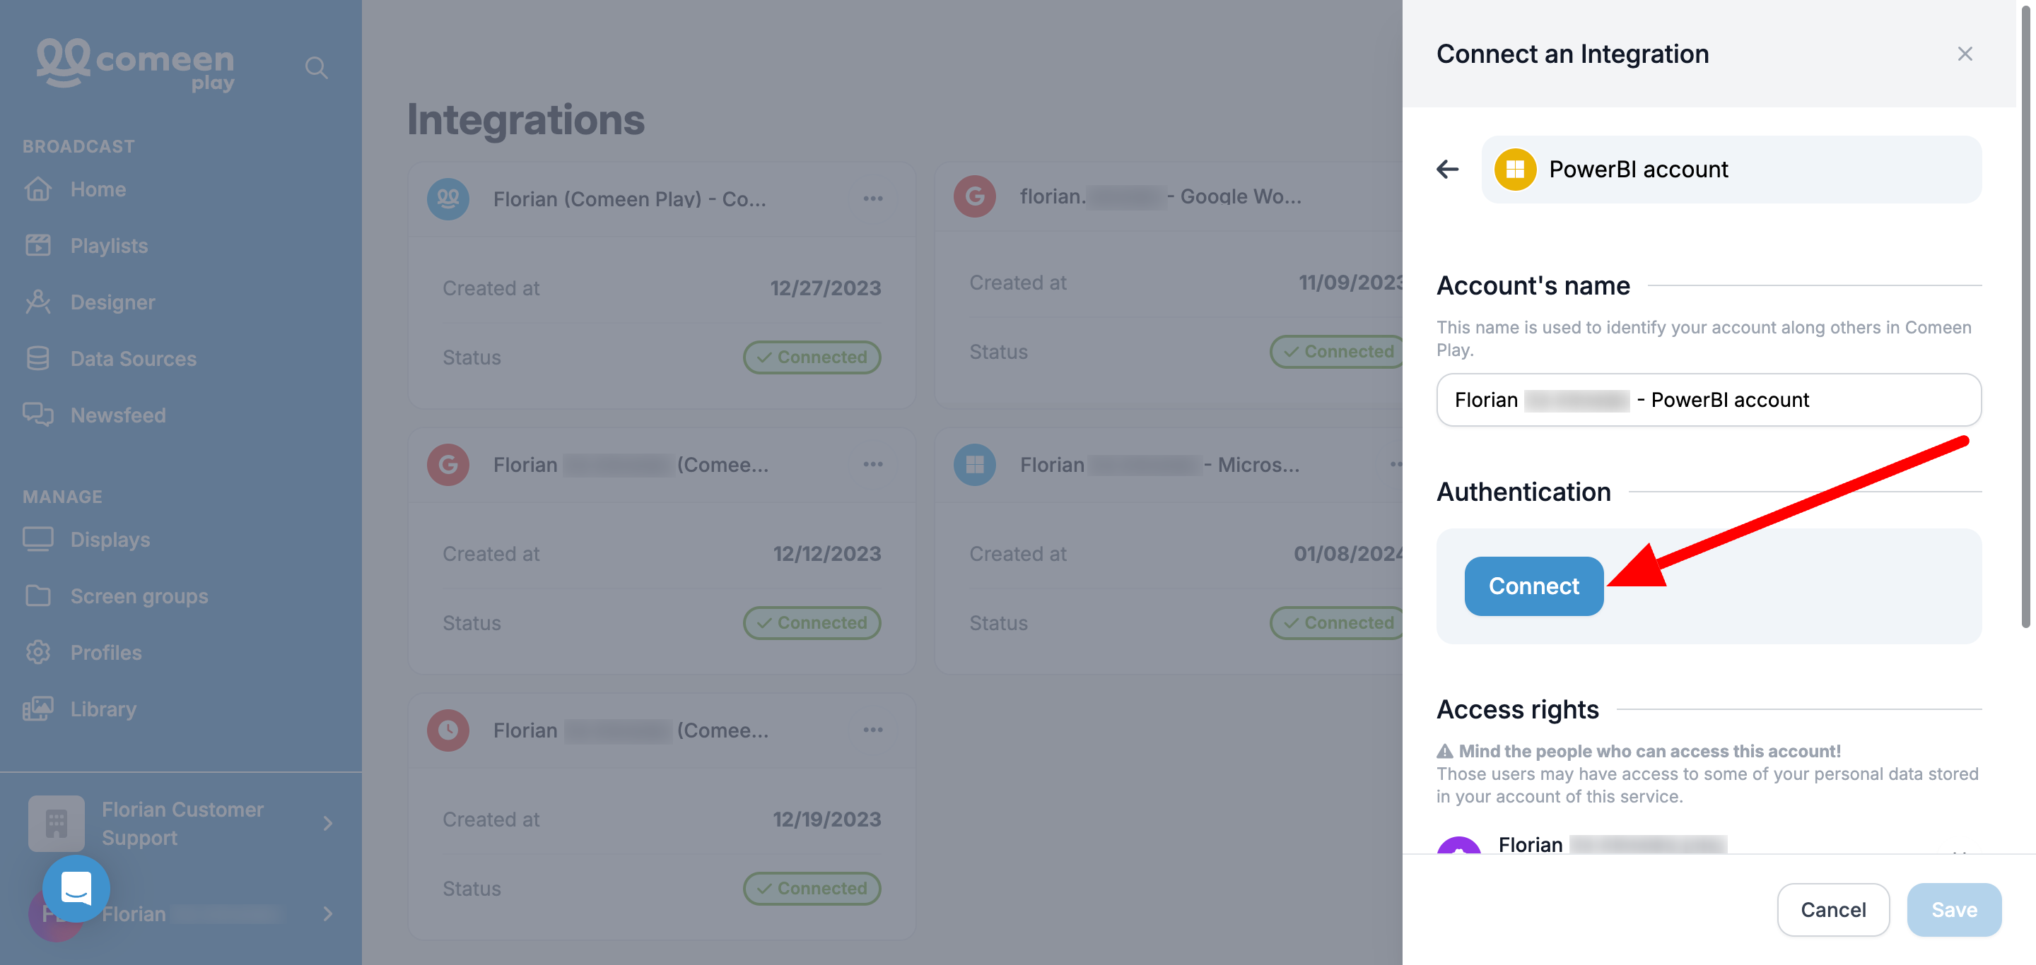Open options menu on 12/12/2023 card
The image size is (2036, 965).
[x=872, y=464]
